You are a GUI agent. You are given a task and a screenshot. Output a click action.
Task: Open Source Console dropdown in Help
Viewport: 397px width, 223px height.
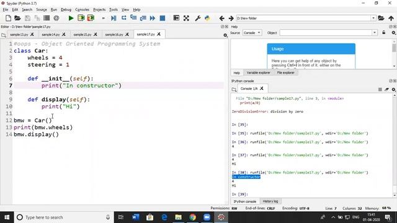click(x=252, y=33)
